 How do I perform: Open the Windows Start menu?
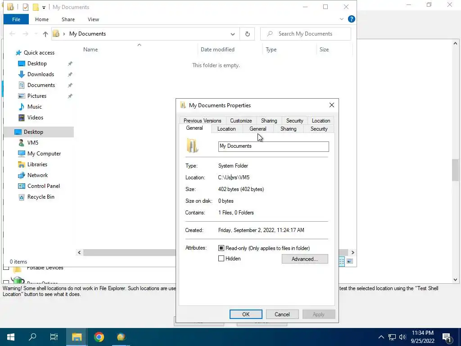pyautogui.click(x=11, y=337)
